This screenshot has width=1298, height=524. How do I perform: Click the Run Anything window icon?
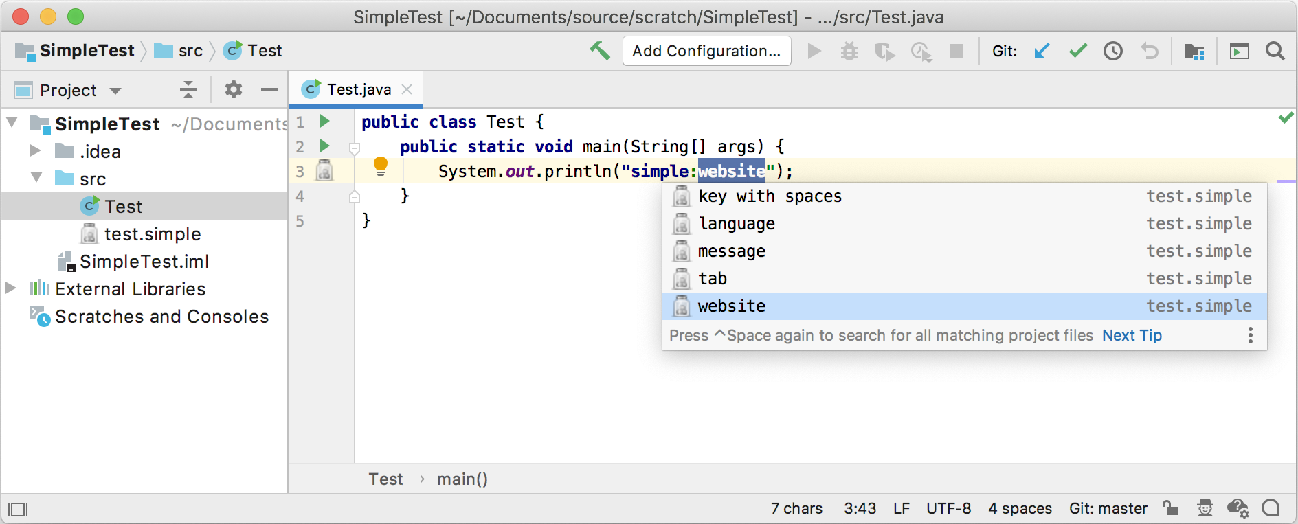pos(1239,52)
